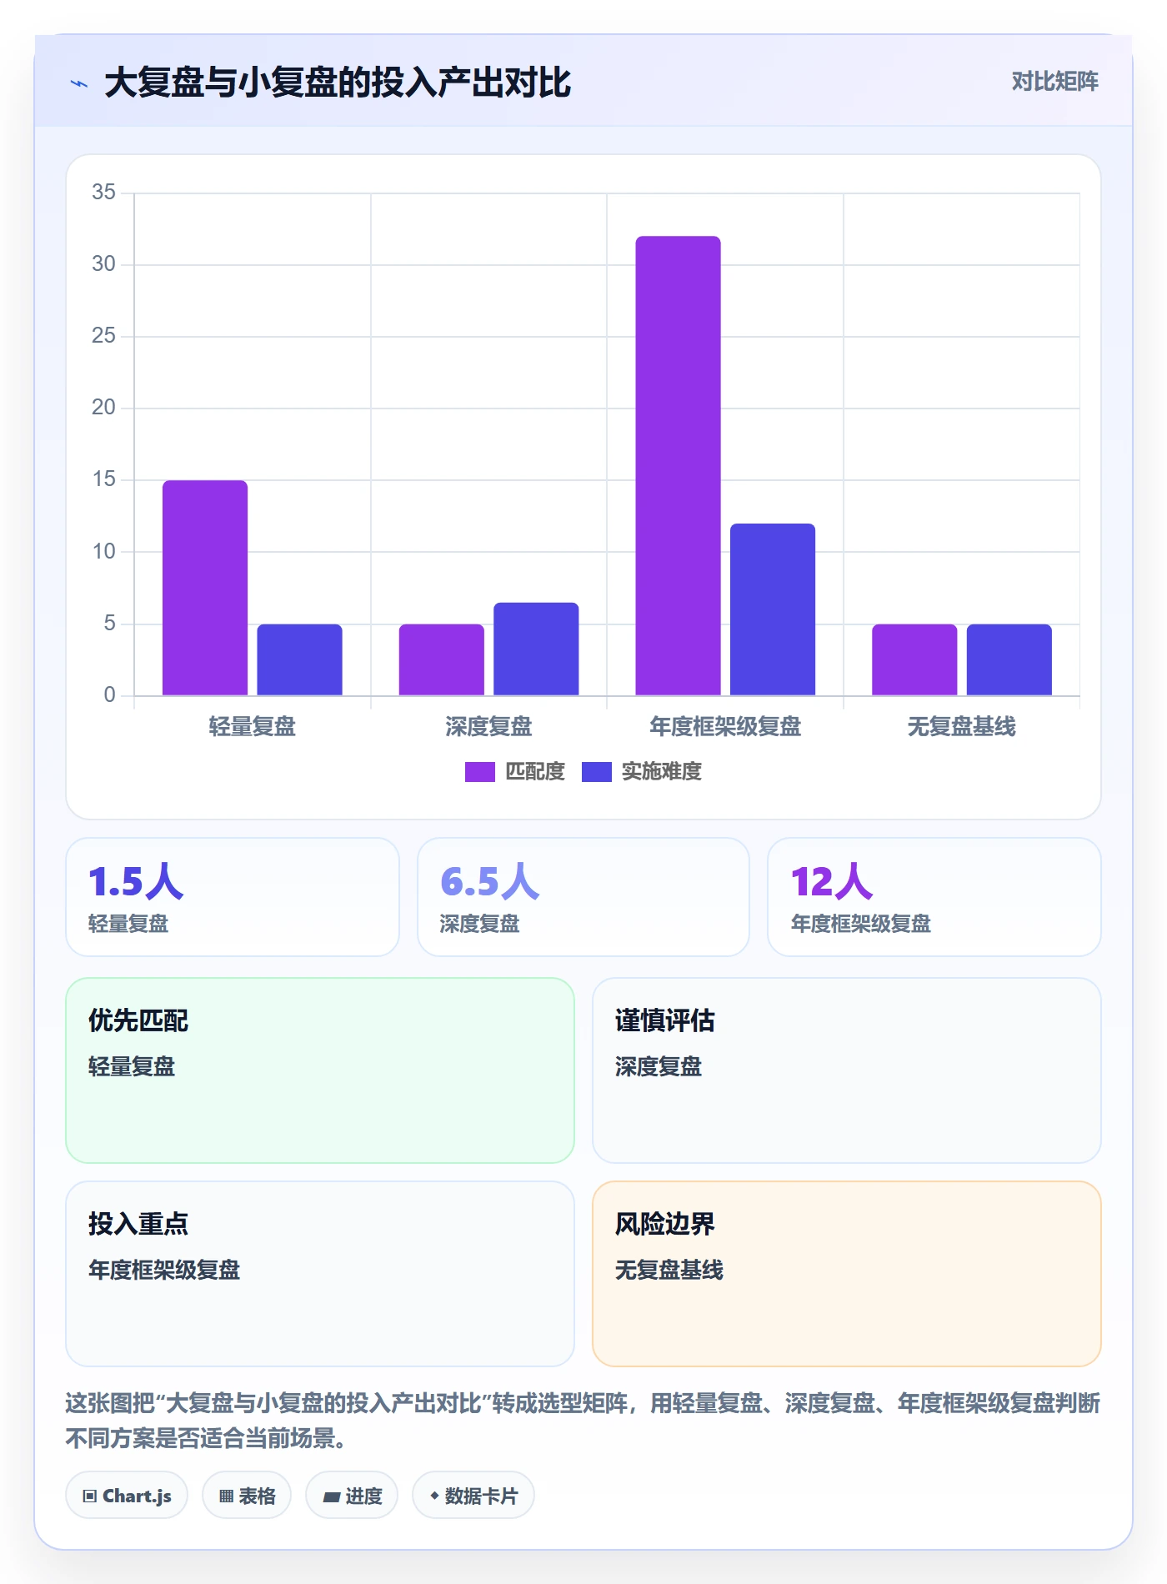
Task: Click the 表格 tag chip
Action: coord(247,1496)
